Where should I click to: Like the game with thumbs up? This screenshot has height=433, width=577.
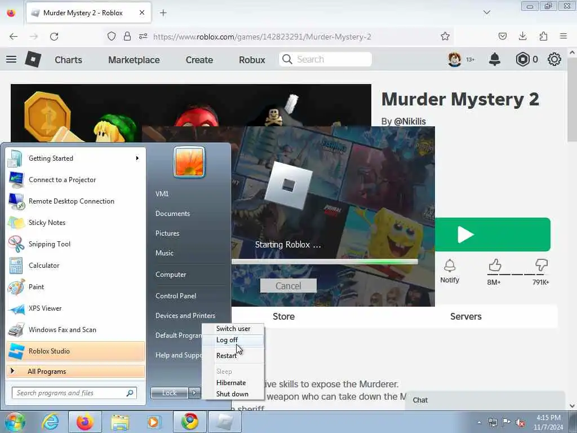[495, 265]
